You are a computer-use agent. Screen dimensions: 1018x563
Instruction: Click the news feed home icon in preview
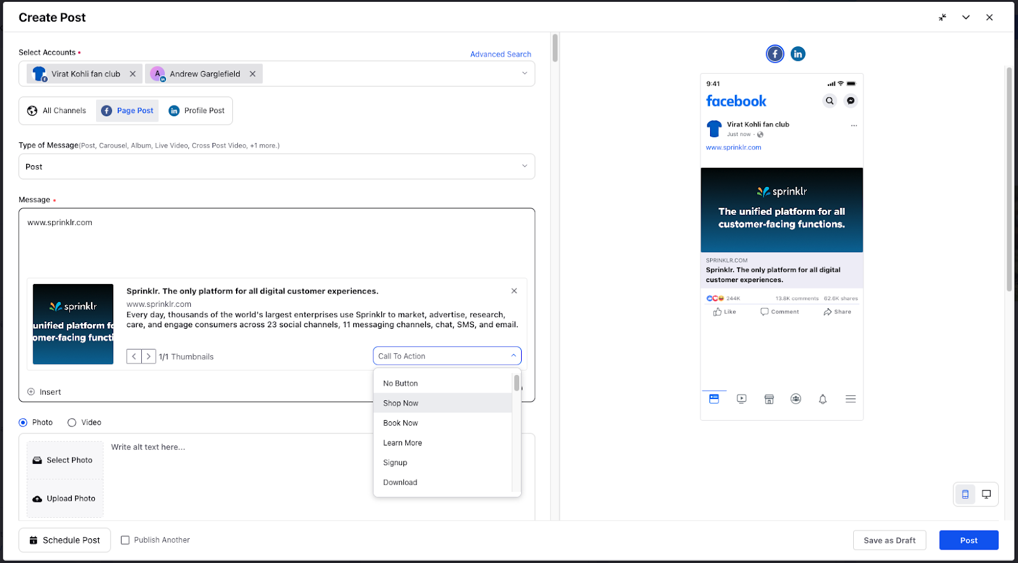tap(714, 399)
